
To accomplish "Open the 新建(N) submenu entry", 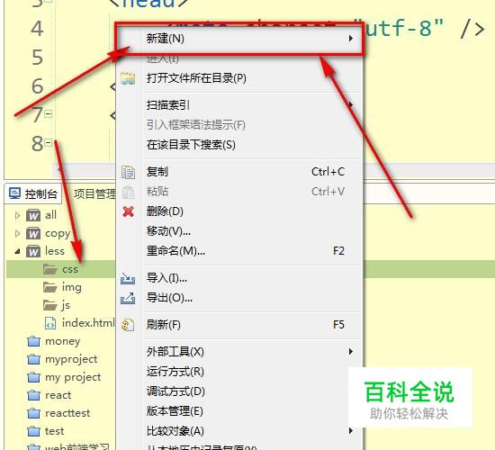I will click(x=239, y=39).
